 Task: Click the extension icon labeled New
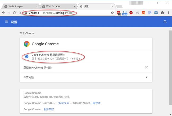point(125,13)
